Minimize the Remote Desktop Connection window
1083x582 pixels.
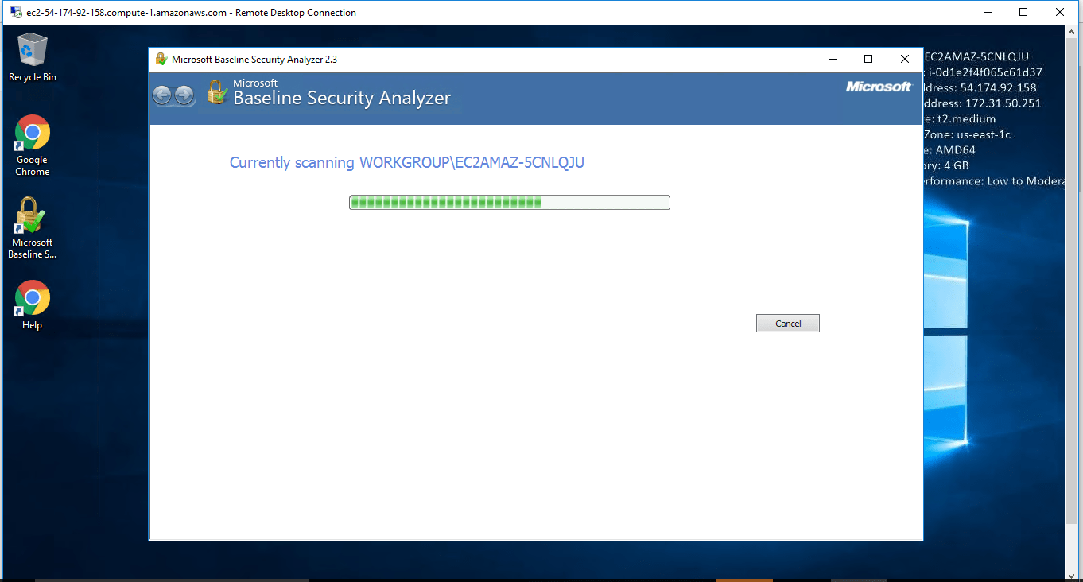(x=987, y=13)
